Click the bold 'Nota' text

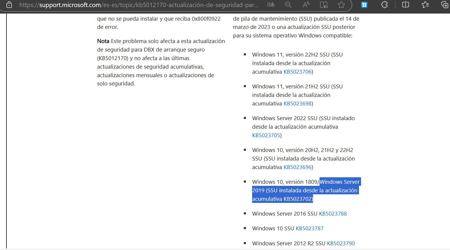(x=103, y=41)
